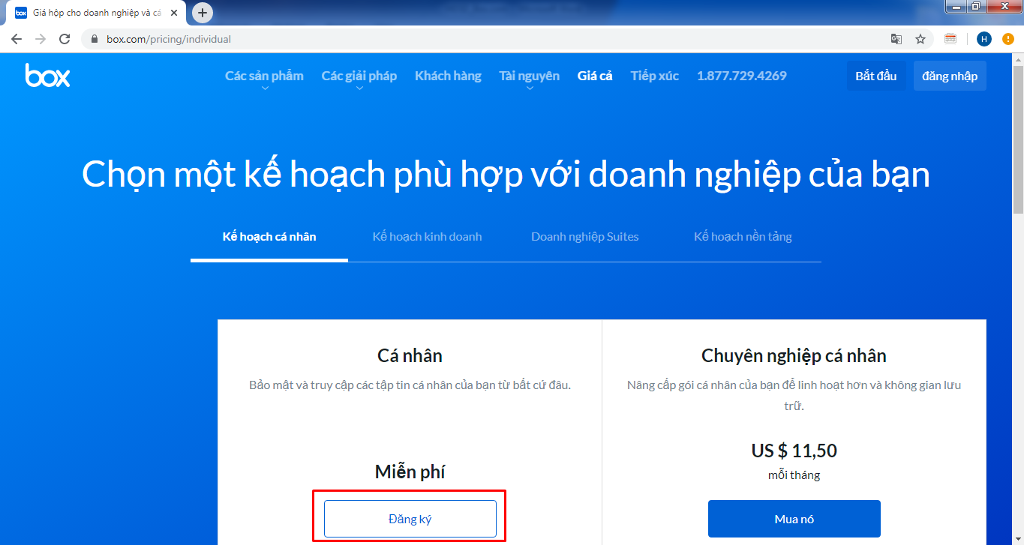The image size is (1024, 545).
Task: Click the orange Chrome alert icon
Action: [x=1008, y=39]
